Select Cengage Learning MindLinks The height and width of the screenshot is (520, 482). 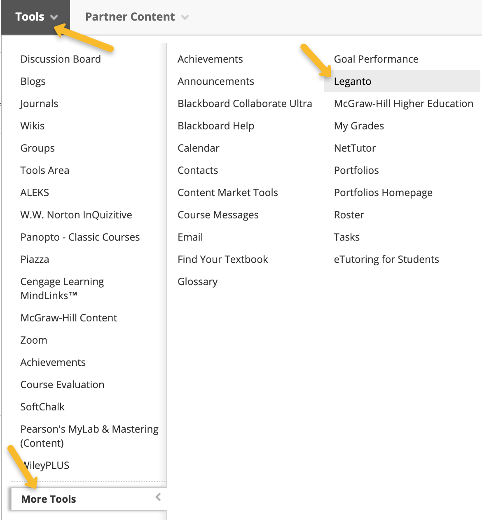pos(62,288)
